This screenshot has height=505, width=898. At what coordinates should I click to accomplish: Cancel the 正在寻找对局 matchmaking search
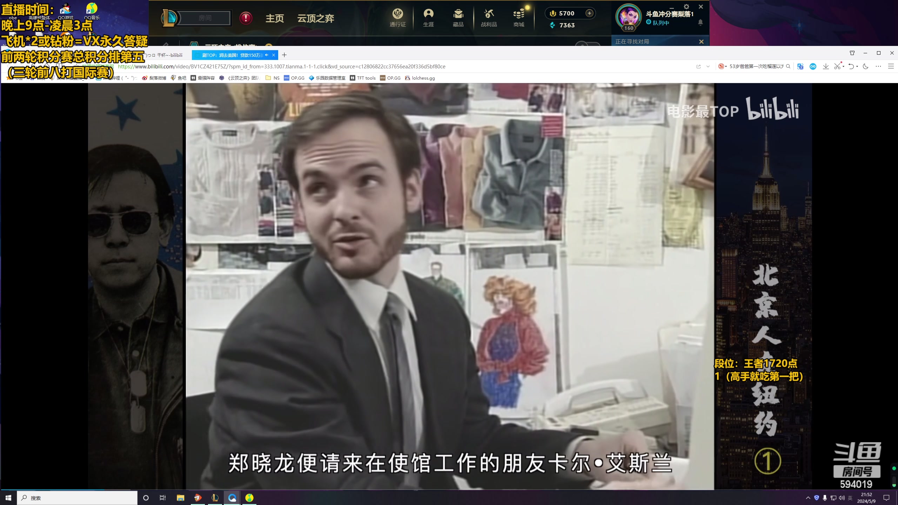(x=701, y=42)
